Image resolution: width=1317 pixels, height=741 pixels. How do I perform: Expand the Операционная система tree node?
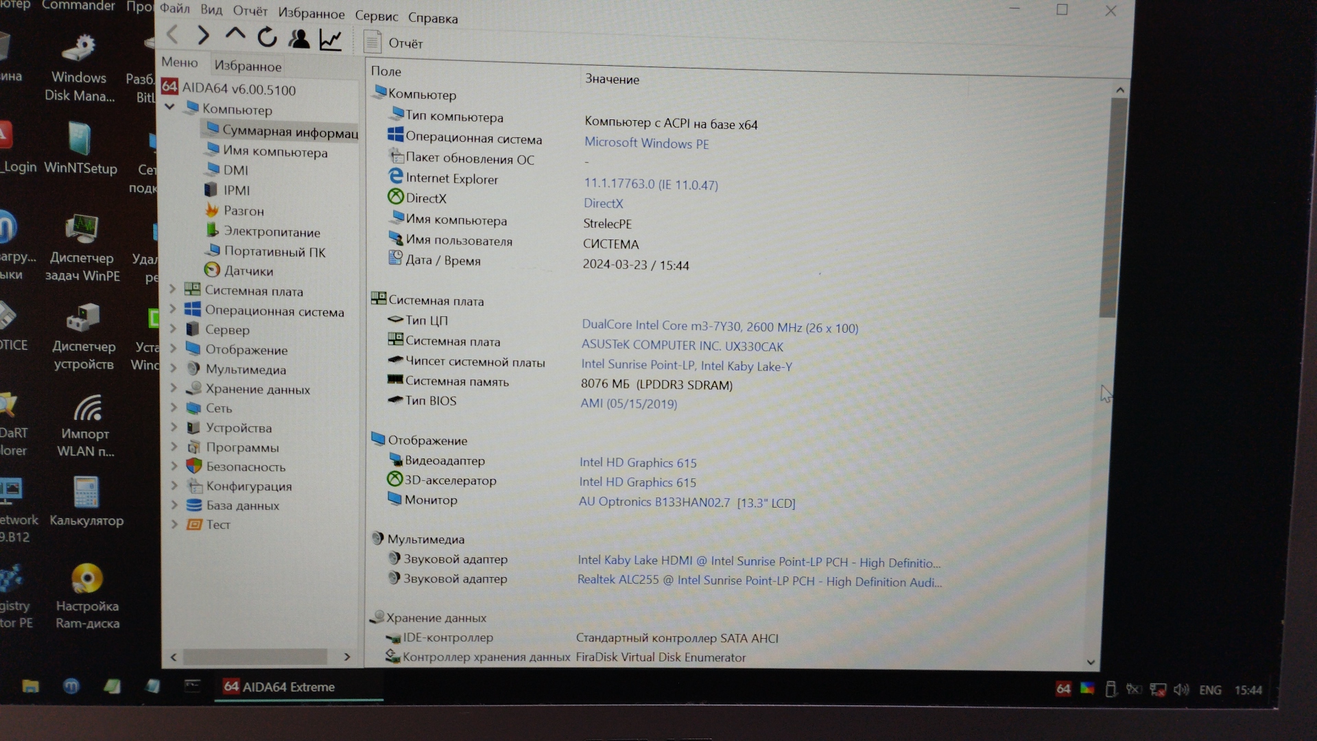pyautogui.click(x=173, y=309)
